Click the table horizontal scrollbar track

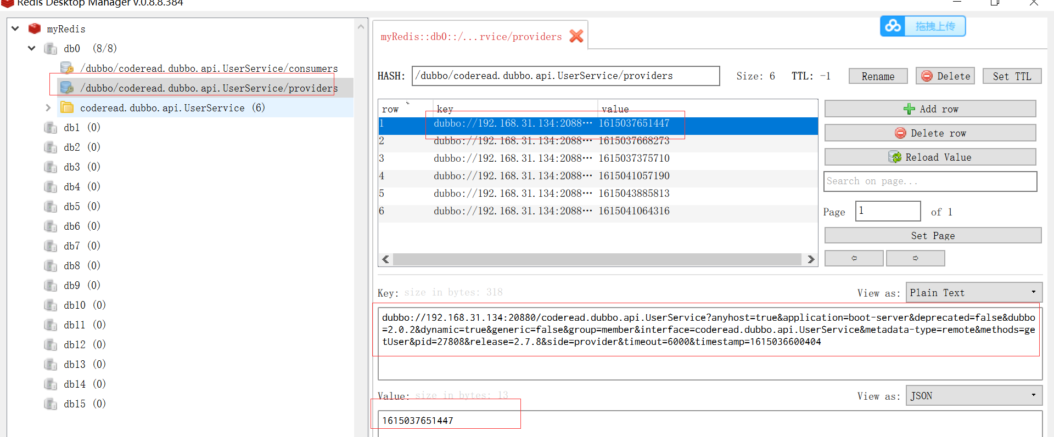[x=597, y=259]
